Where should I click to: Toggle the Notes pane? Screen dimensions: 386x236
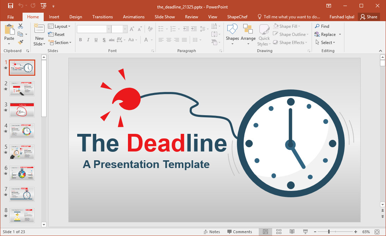coord(212,232)
